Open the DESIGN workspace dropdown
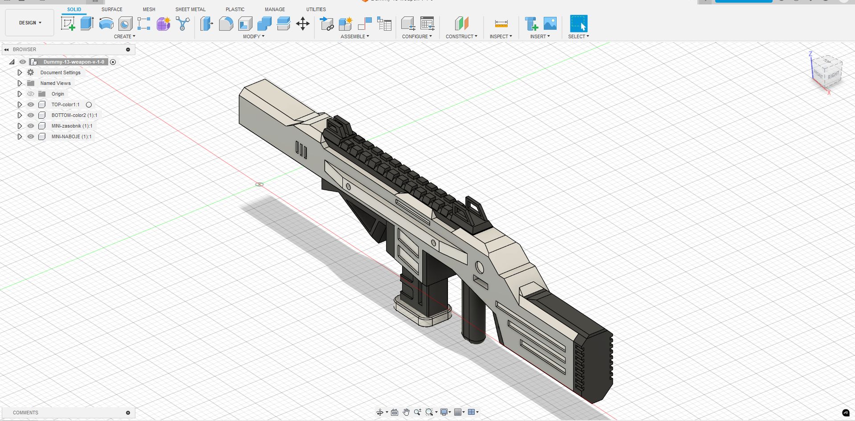Image resolution: width=855 pixels, height=421 pixels. [30, 23]
